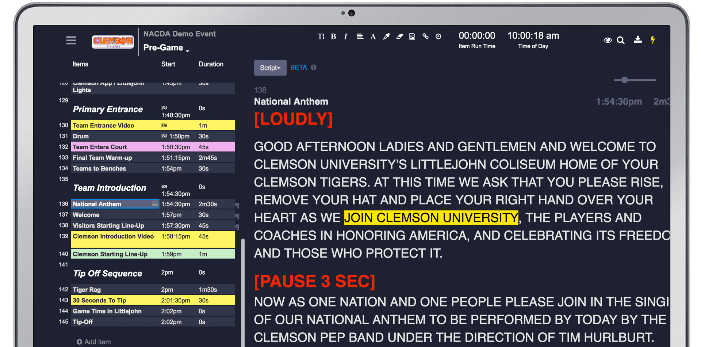Screen dimensions: 701x347
Task: Select the highlight eyedropper tool
Action: (x=386, y=37)
